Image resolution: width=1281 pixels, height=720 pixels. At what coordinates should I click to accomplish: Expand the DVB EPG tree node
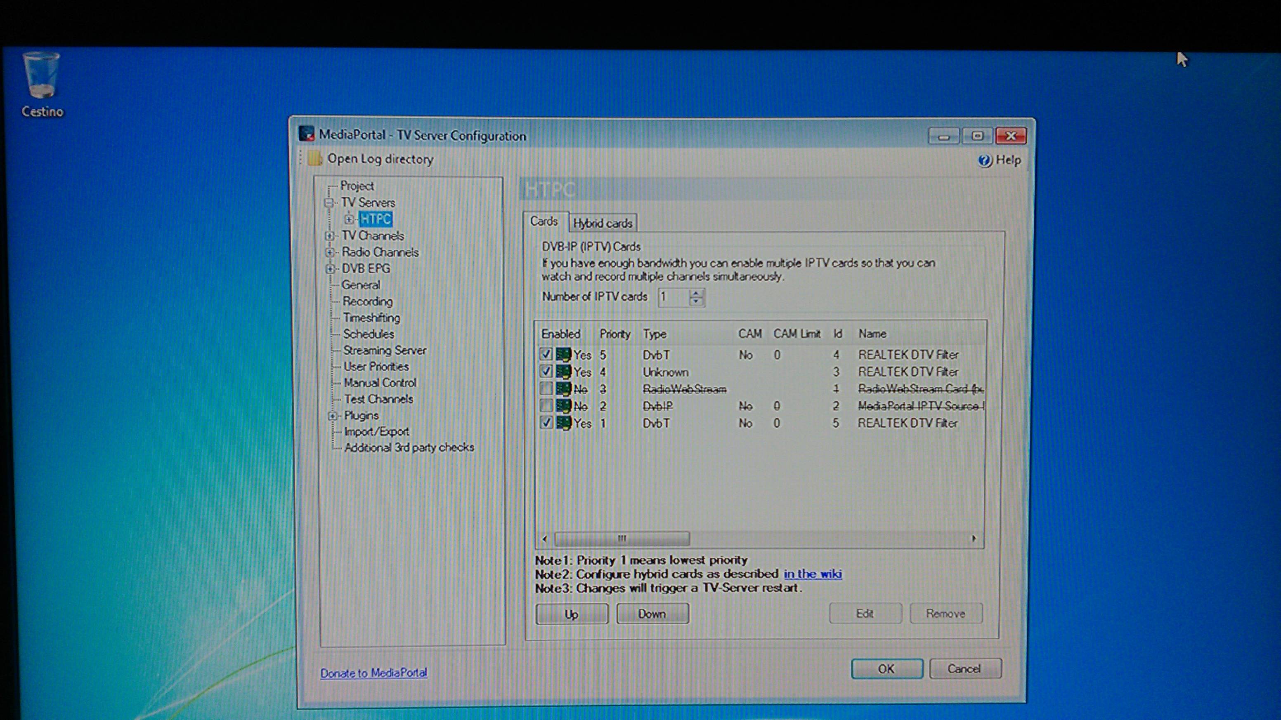(330, 268)
